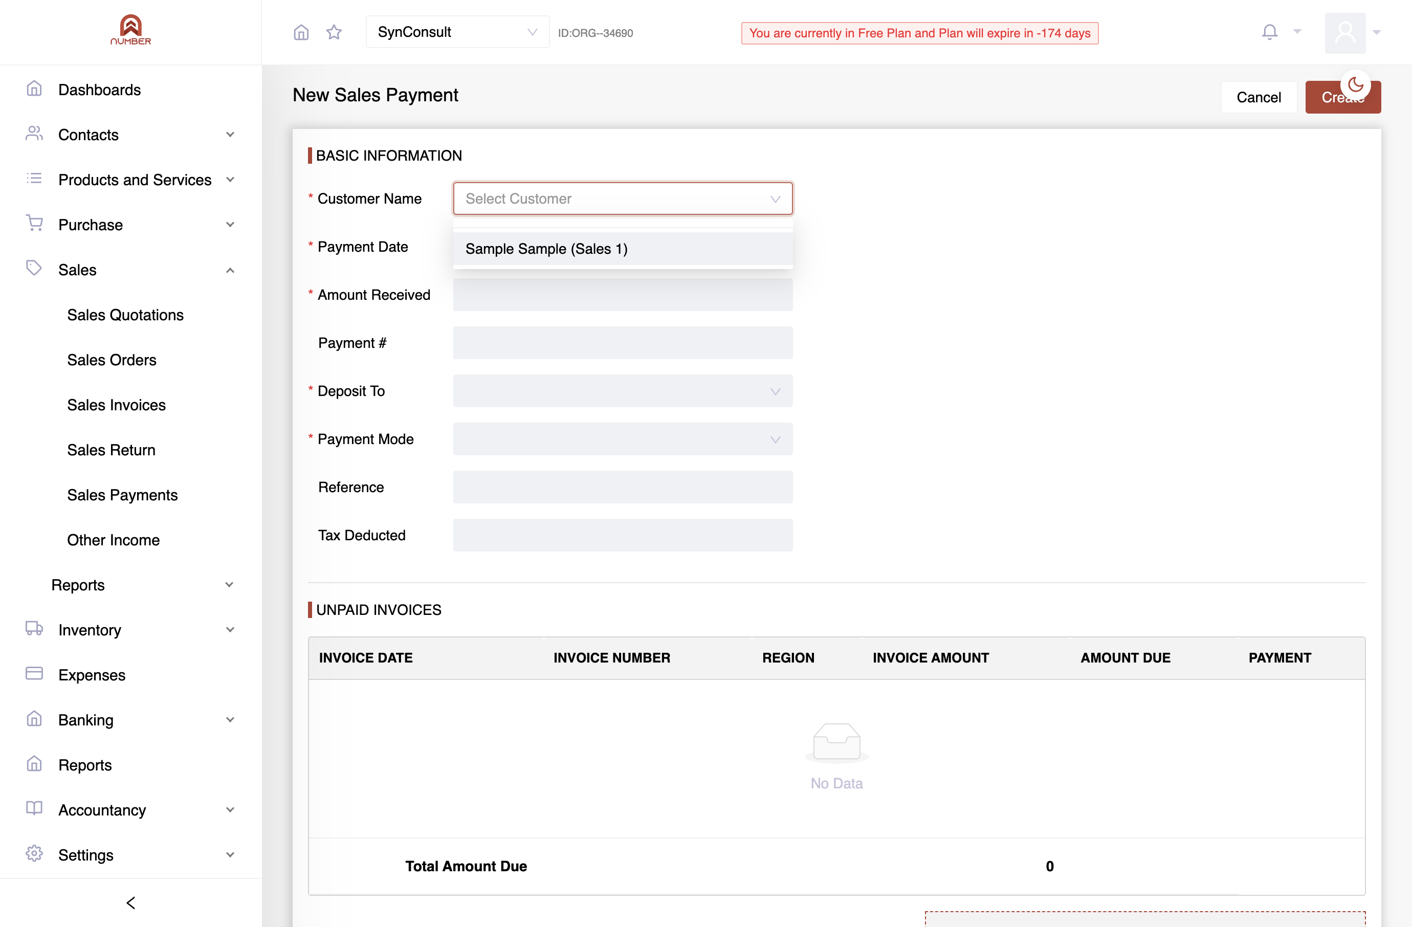
Task: Expand the Accountancy menu chevron
Action: 230,810
